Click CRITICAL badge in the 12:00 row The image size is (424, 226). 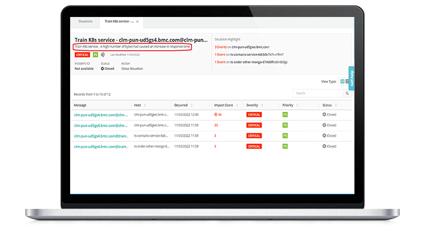coord(254,115)
